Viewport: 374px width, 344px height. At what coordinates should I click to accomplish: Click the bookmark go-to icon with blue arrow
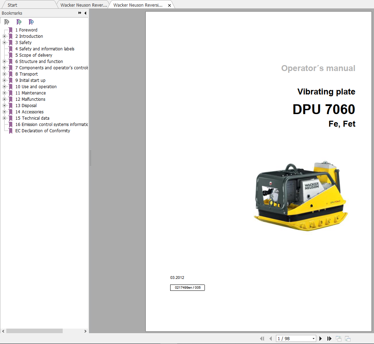31,22
